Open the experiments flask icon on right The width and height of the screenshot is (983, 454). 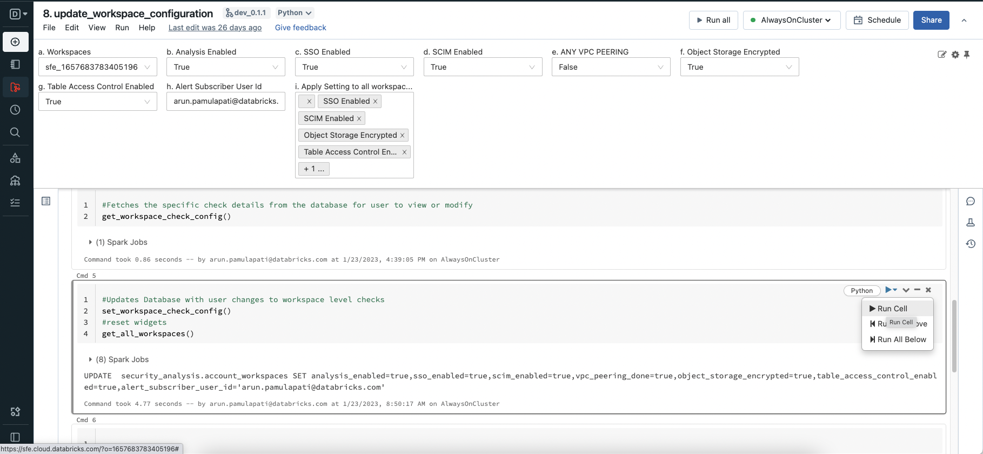(971, 222)
